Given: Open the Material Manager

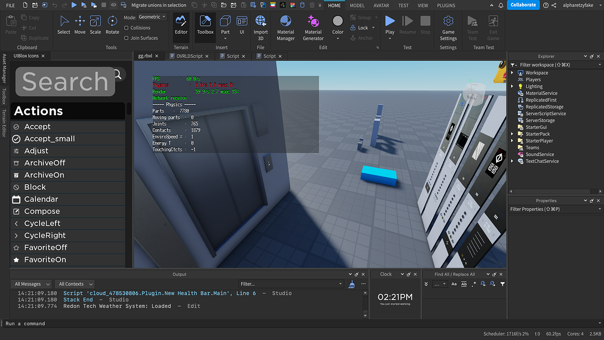Looking at the screenshot, I should pyautogui.click(x=285, y=27).
